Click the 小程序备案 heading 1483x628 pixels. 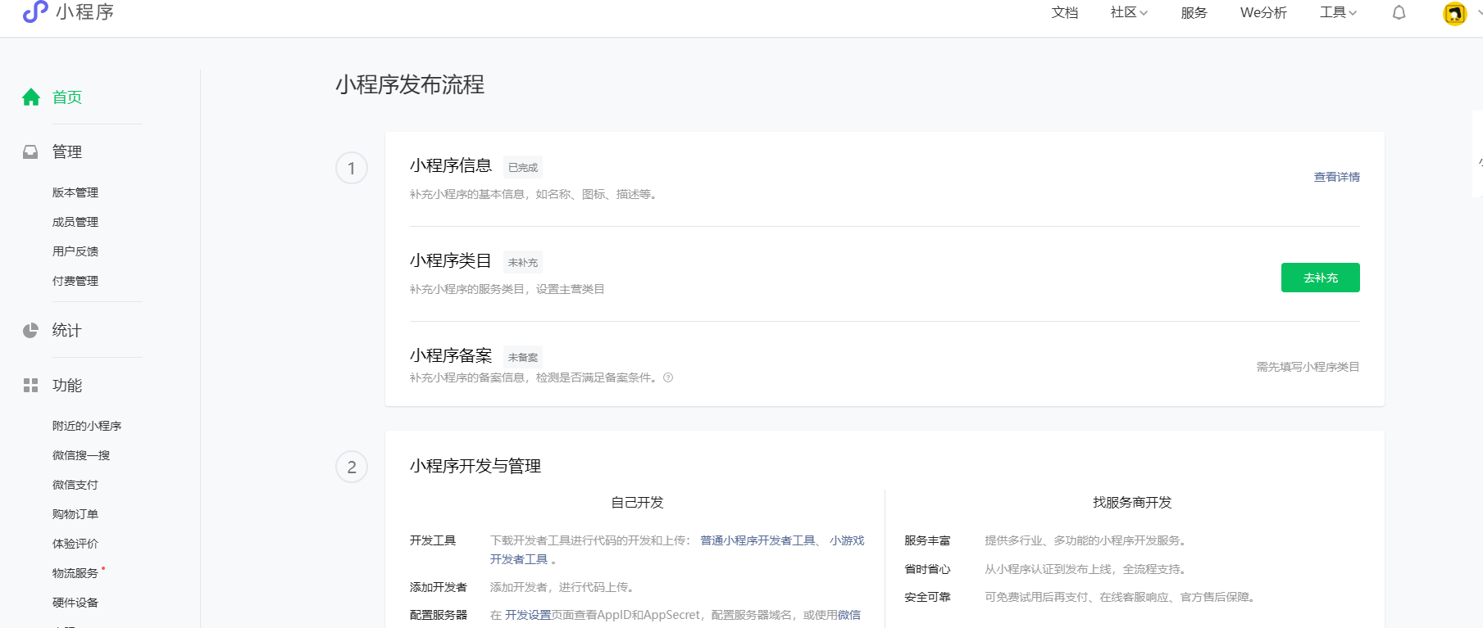click(x=451, y=355)
